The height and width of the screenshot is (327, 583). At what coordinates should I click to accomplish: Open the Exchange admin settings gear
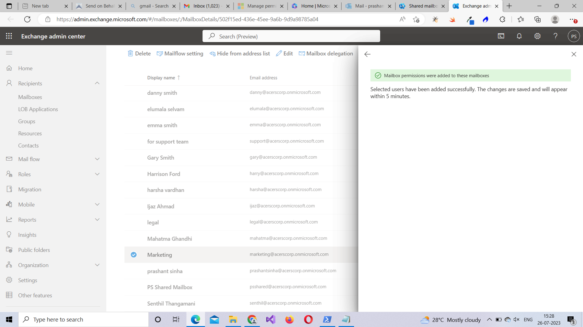(x=537, y=36)
